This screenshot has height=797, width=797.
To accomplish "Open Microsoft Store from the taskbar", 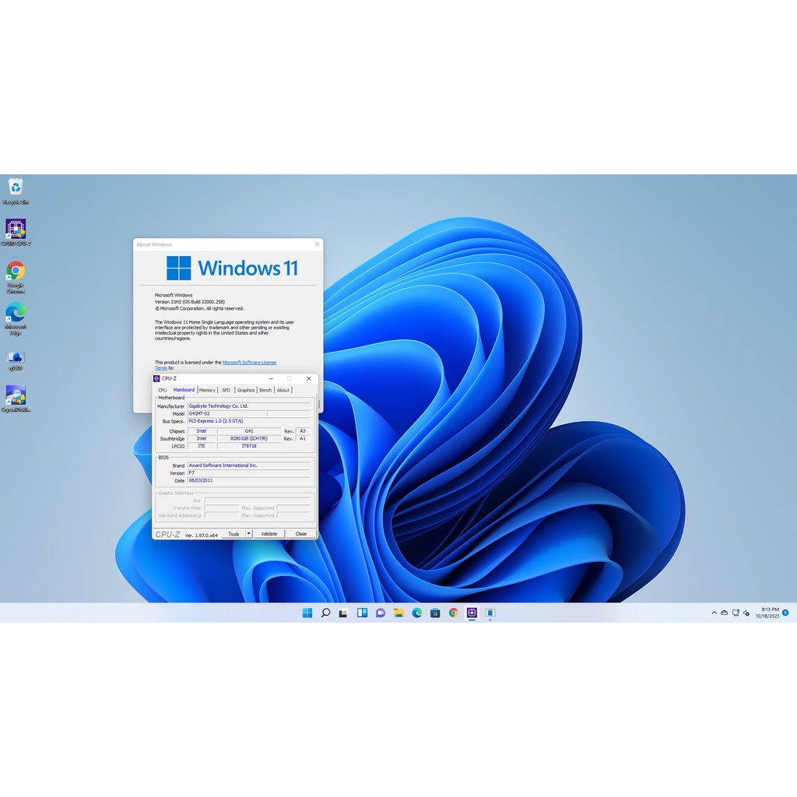I will point(435,613).
